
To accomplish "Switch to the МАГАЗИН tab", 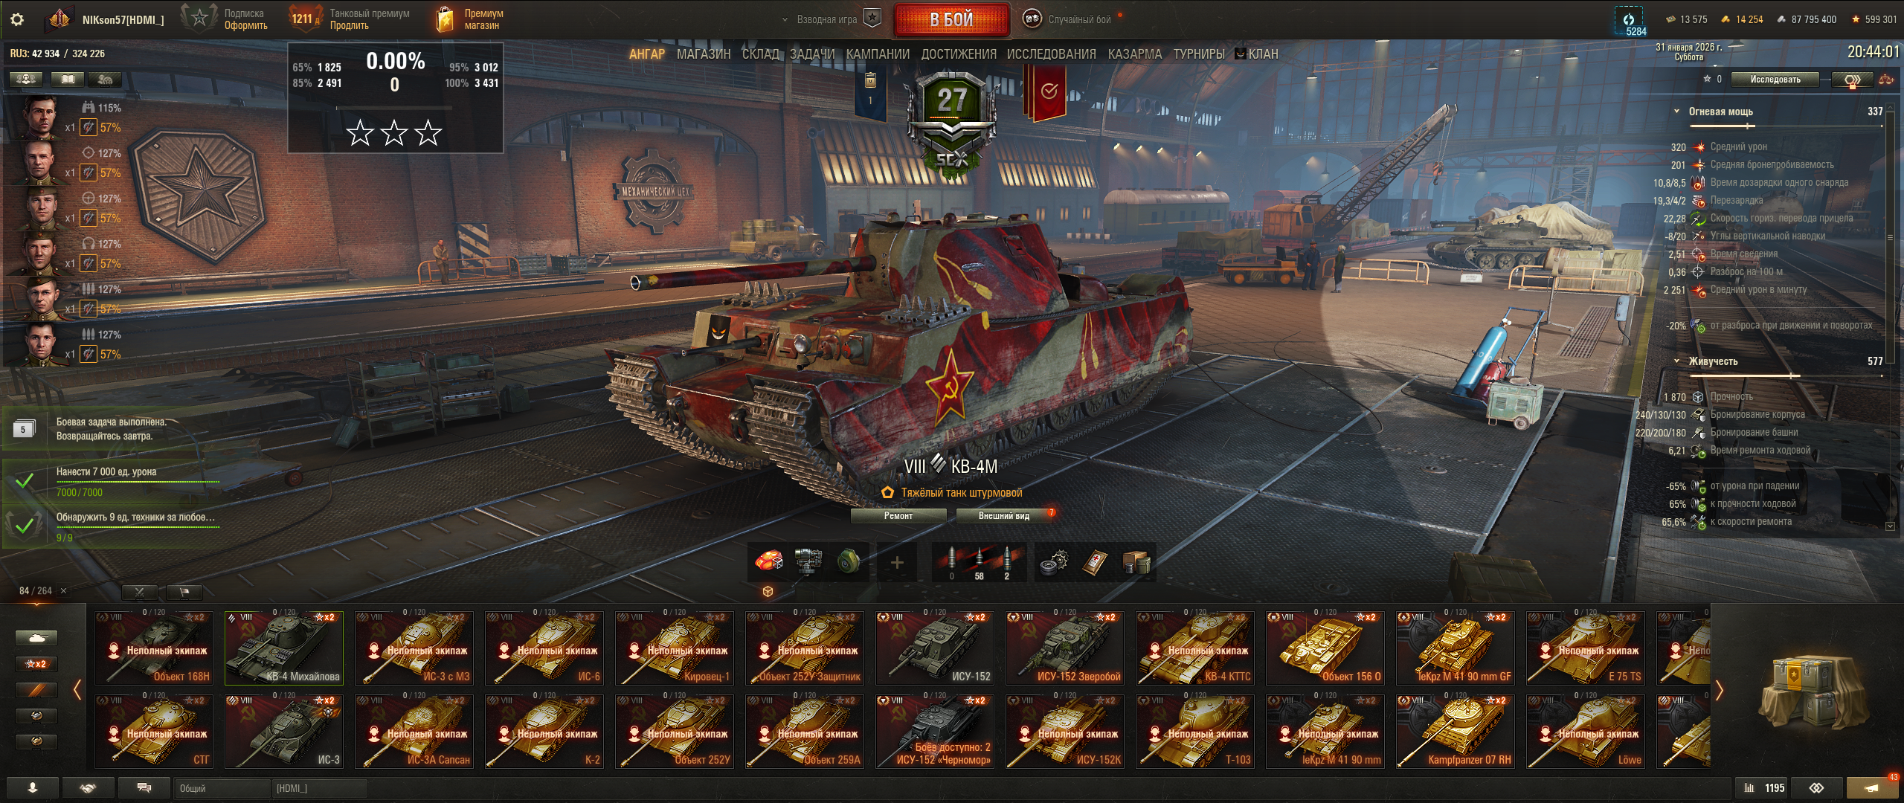I will tap(704, 54).
